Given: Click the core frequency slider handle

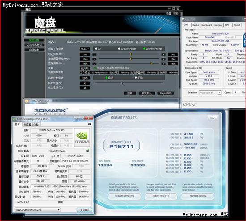Looking at the screenshot, I should tap(131, 54).
